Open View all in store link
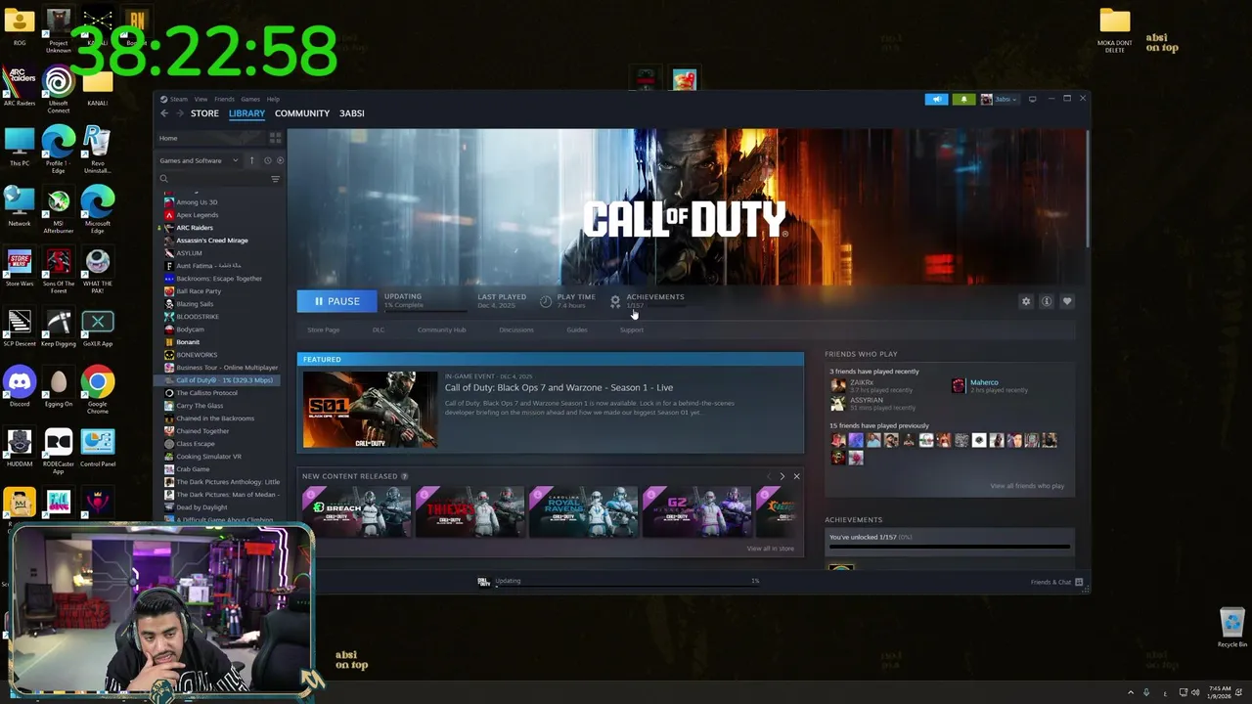Screen dimensions: 1252x704 [771, 549]
